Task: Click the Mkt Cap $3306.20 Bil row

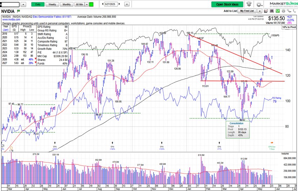Action: pos(53,56)
